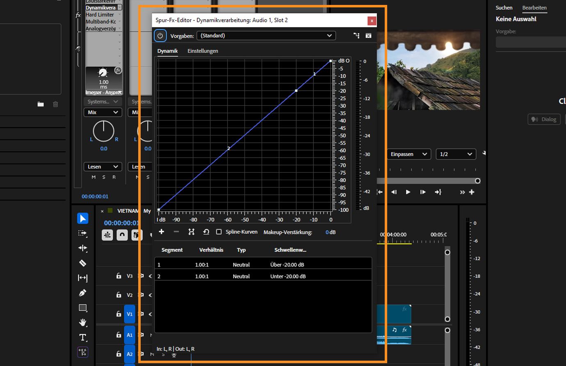Switch to the Bearbeiten tab in Essential Sound
The width and height of the screenshot is (566, 366).
coord(534,7)
